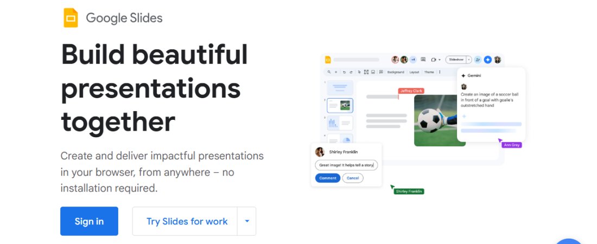Click the +4 collaborators badge in the illustration

point(413,60)
